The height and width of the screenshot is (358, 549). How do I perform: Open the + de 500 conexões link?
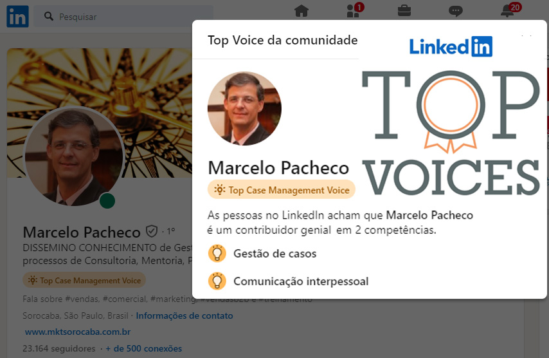click(x=144, y=348)
